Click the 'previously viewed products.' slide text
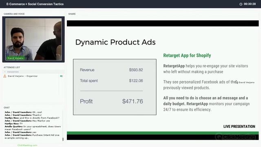The width and height of the screenshot is (261, 147). click(187, 88)
